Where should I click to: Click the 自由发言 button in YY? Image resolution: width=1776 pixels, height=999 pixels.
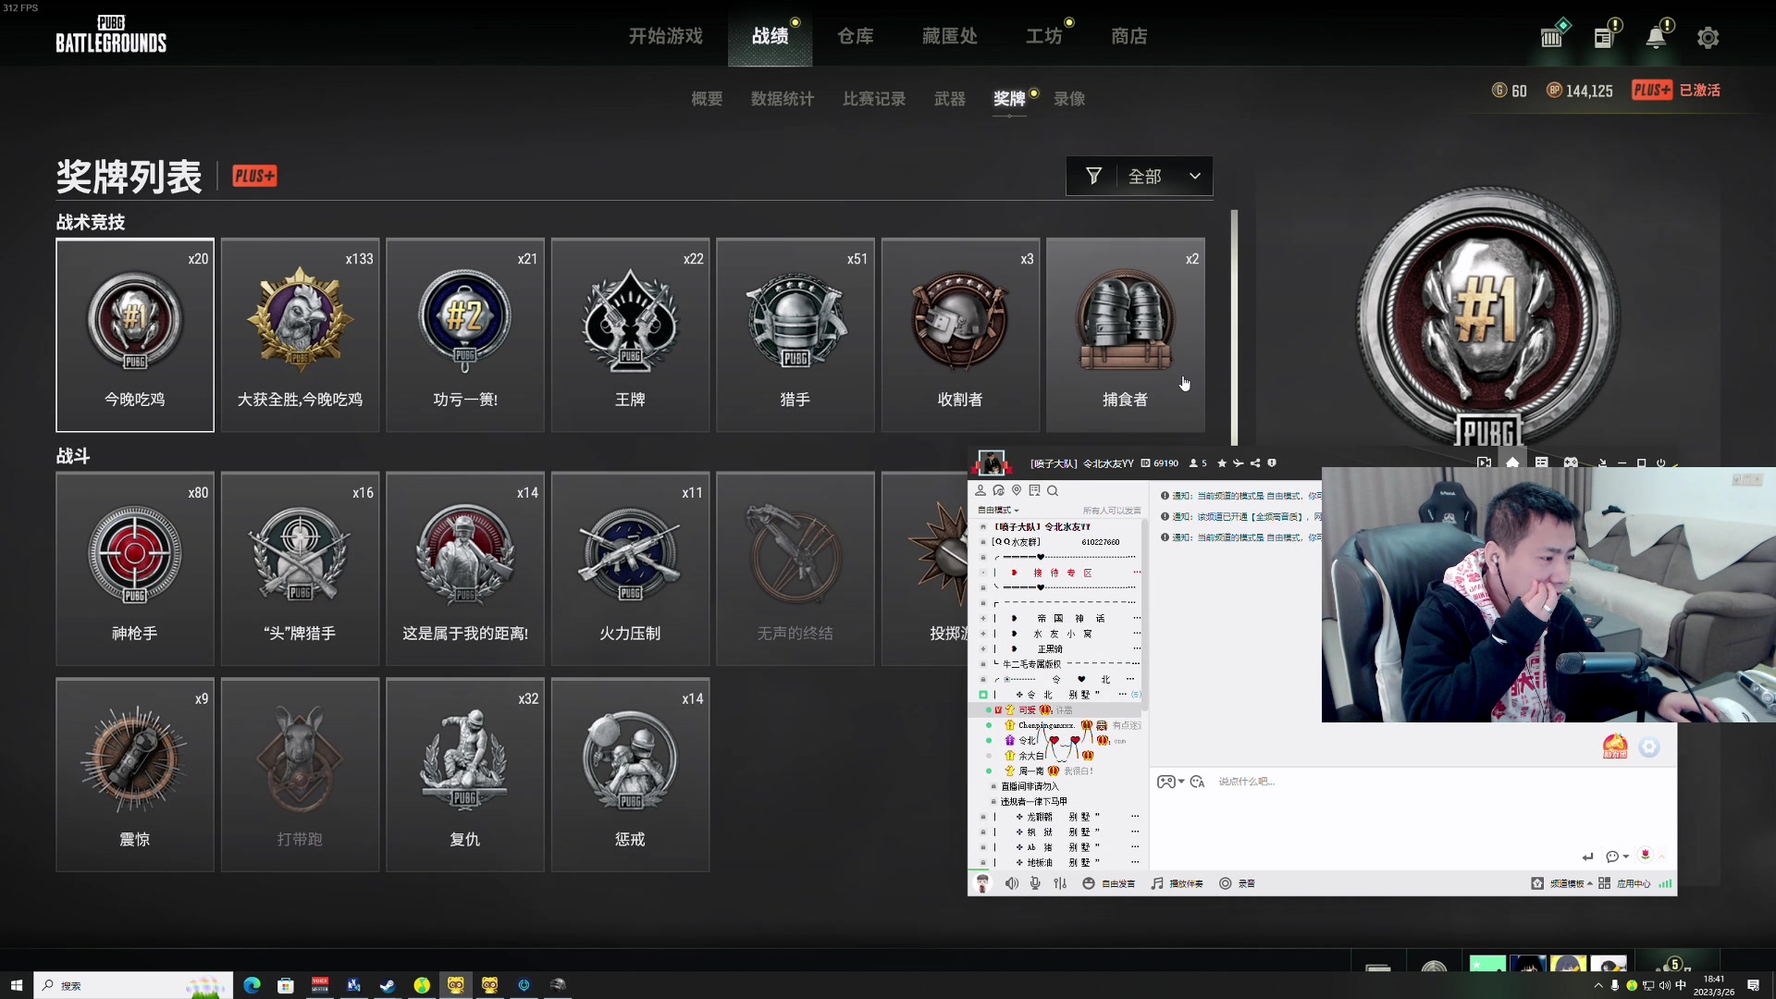pos(1109,883)
